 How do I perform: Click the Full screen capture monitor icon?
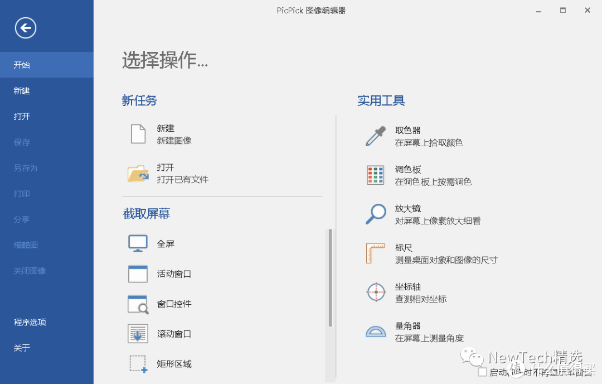(138, 243)
